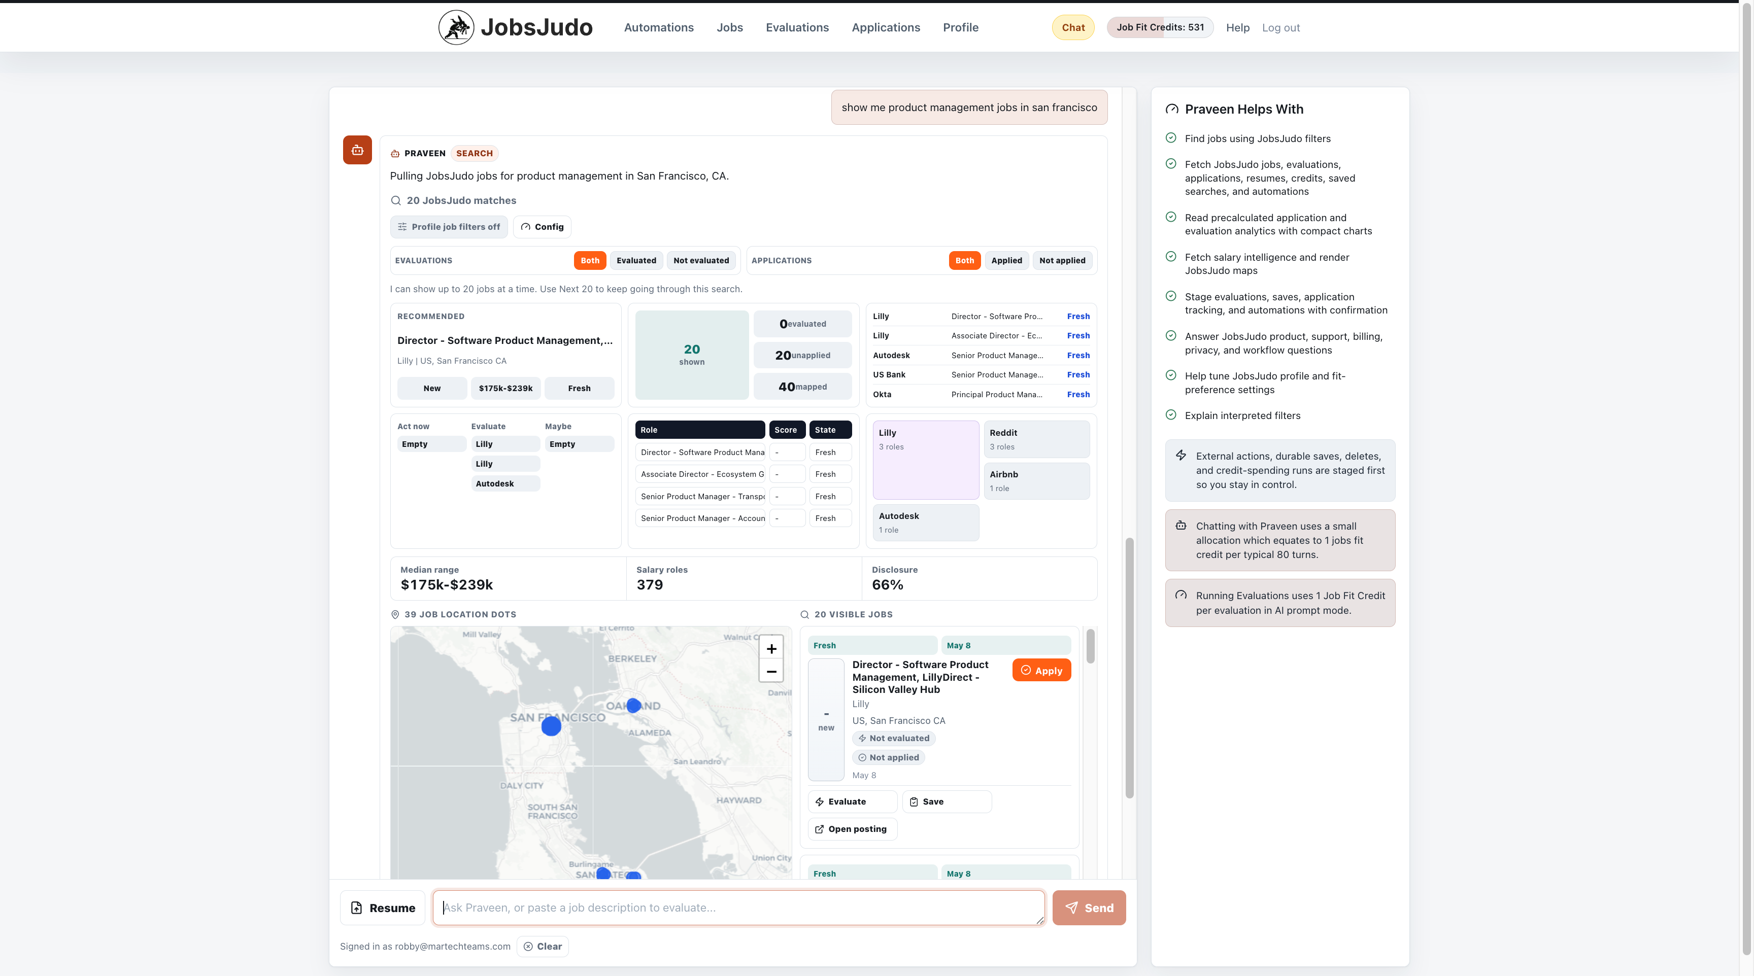The height and width of the screenshot is (976, 1754).
Task: Click the 40 mapped stat
Action: [802, 386]
